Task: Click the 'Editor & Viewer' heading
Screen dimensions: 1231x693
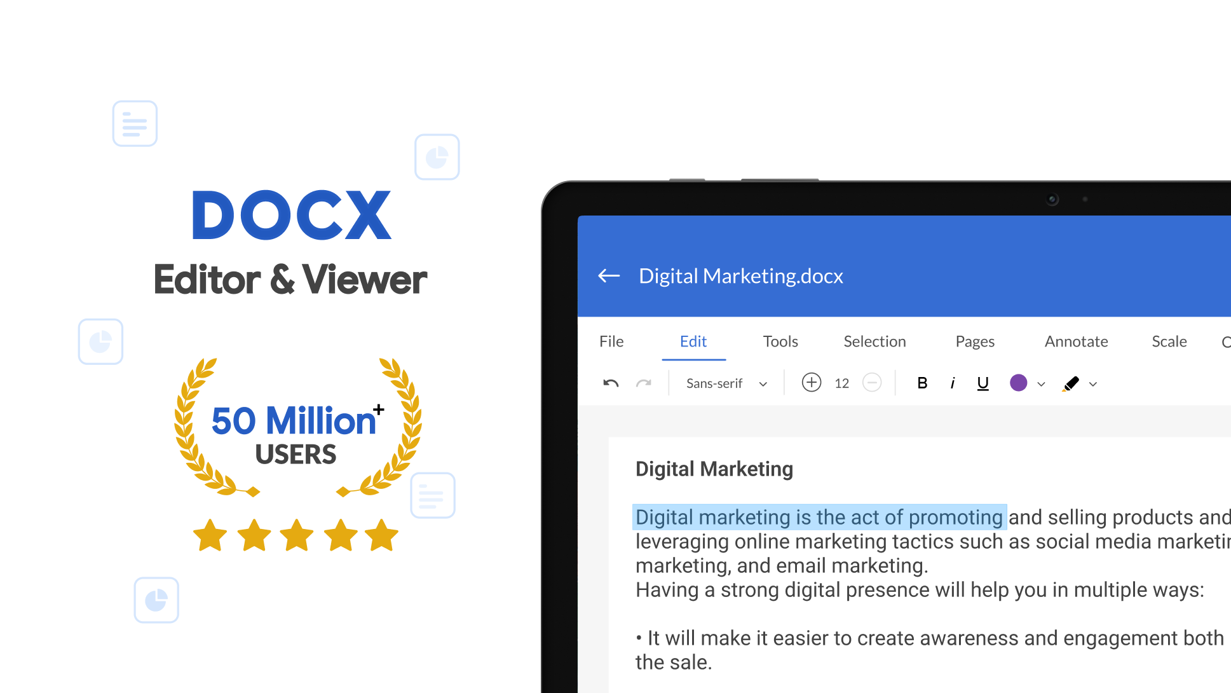Action: coord(290,279)
